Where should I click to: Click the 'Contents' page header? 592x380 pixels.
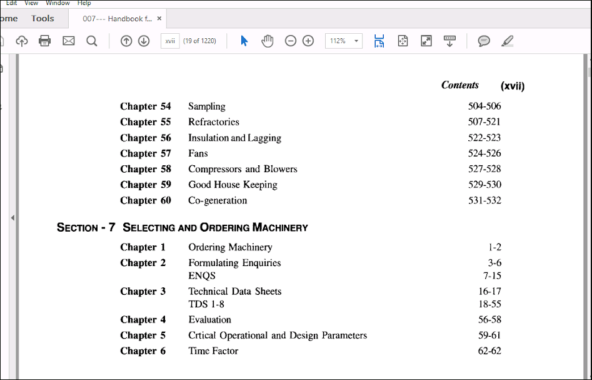point(460,85)
